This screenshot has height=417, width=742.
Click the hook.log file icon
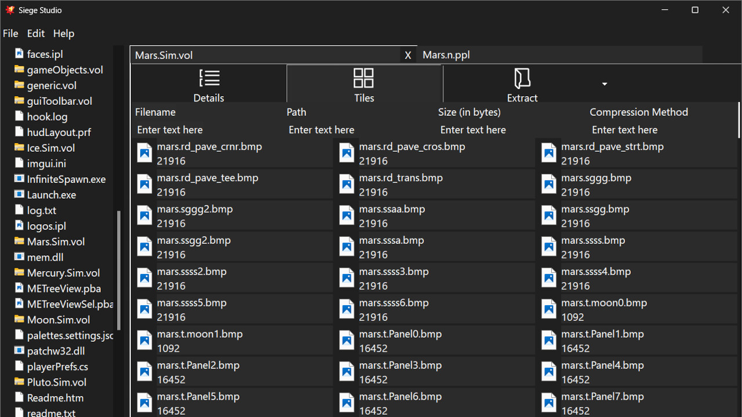pos(19,116)
